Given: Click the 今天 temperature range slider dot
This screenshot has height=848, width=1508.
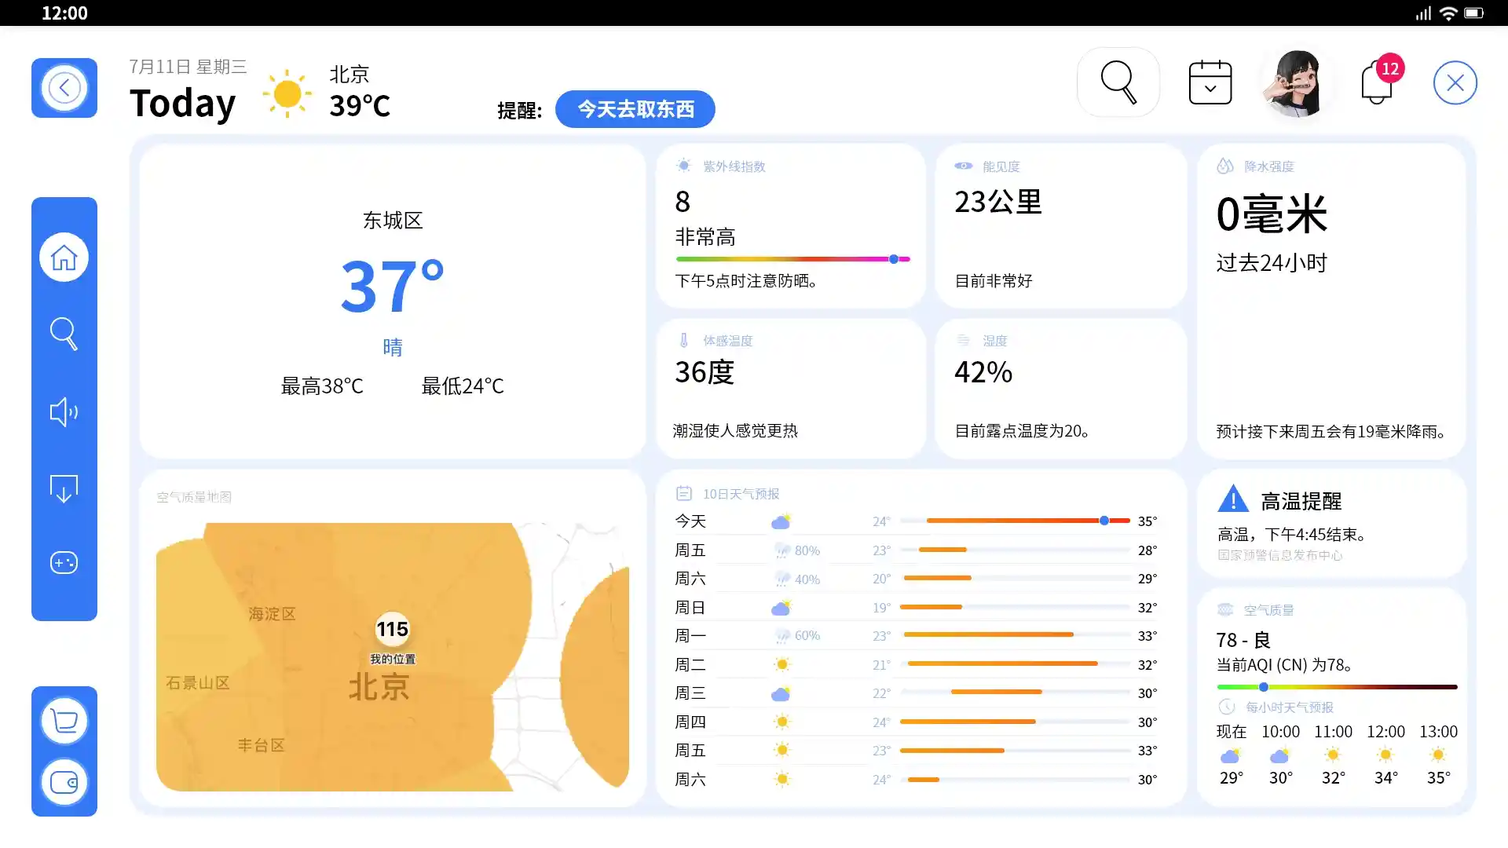Looking at the screenshot, I should coord(1104,521).
